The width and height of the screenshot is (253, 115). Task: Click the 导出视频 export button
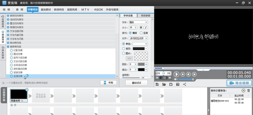click(x=239, y=83)
